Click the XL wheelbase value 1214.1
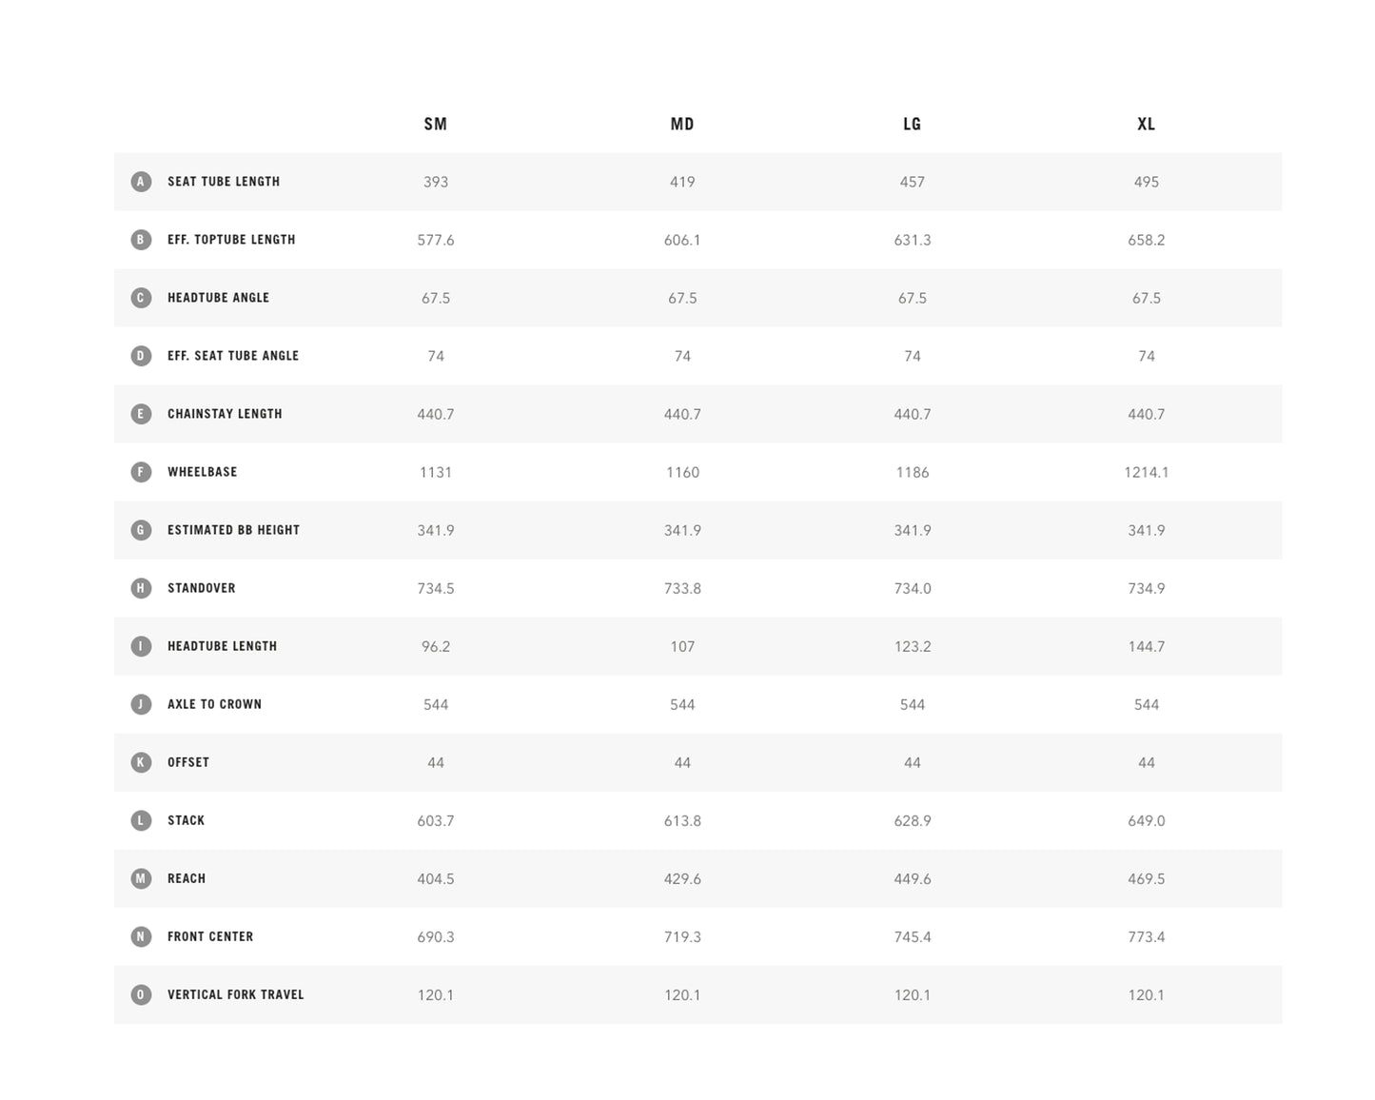This screenshot has width=1375, height=1100. tap(1147, 472)
